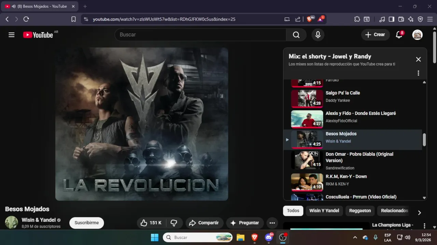Click the Preguntar button
The image size is (437, 245).
(245, 223)
